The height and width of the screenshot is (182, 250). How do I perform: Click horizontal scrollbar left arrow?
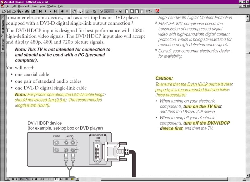[x=77, y=179]
